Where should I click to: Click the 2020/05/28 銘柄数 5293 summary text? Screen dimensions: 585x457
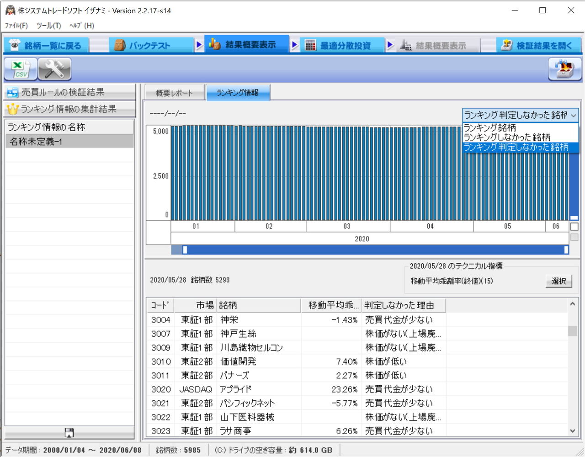pyautogui.click(x=190, y=280)
